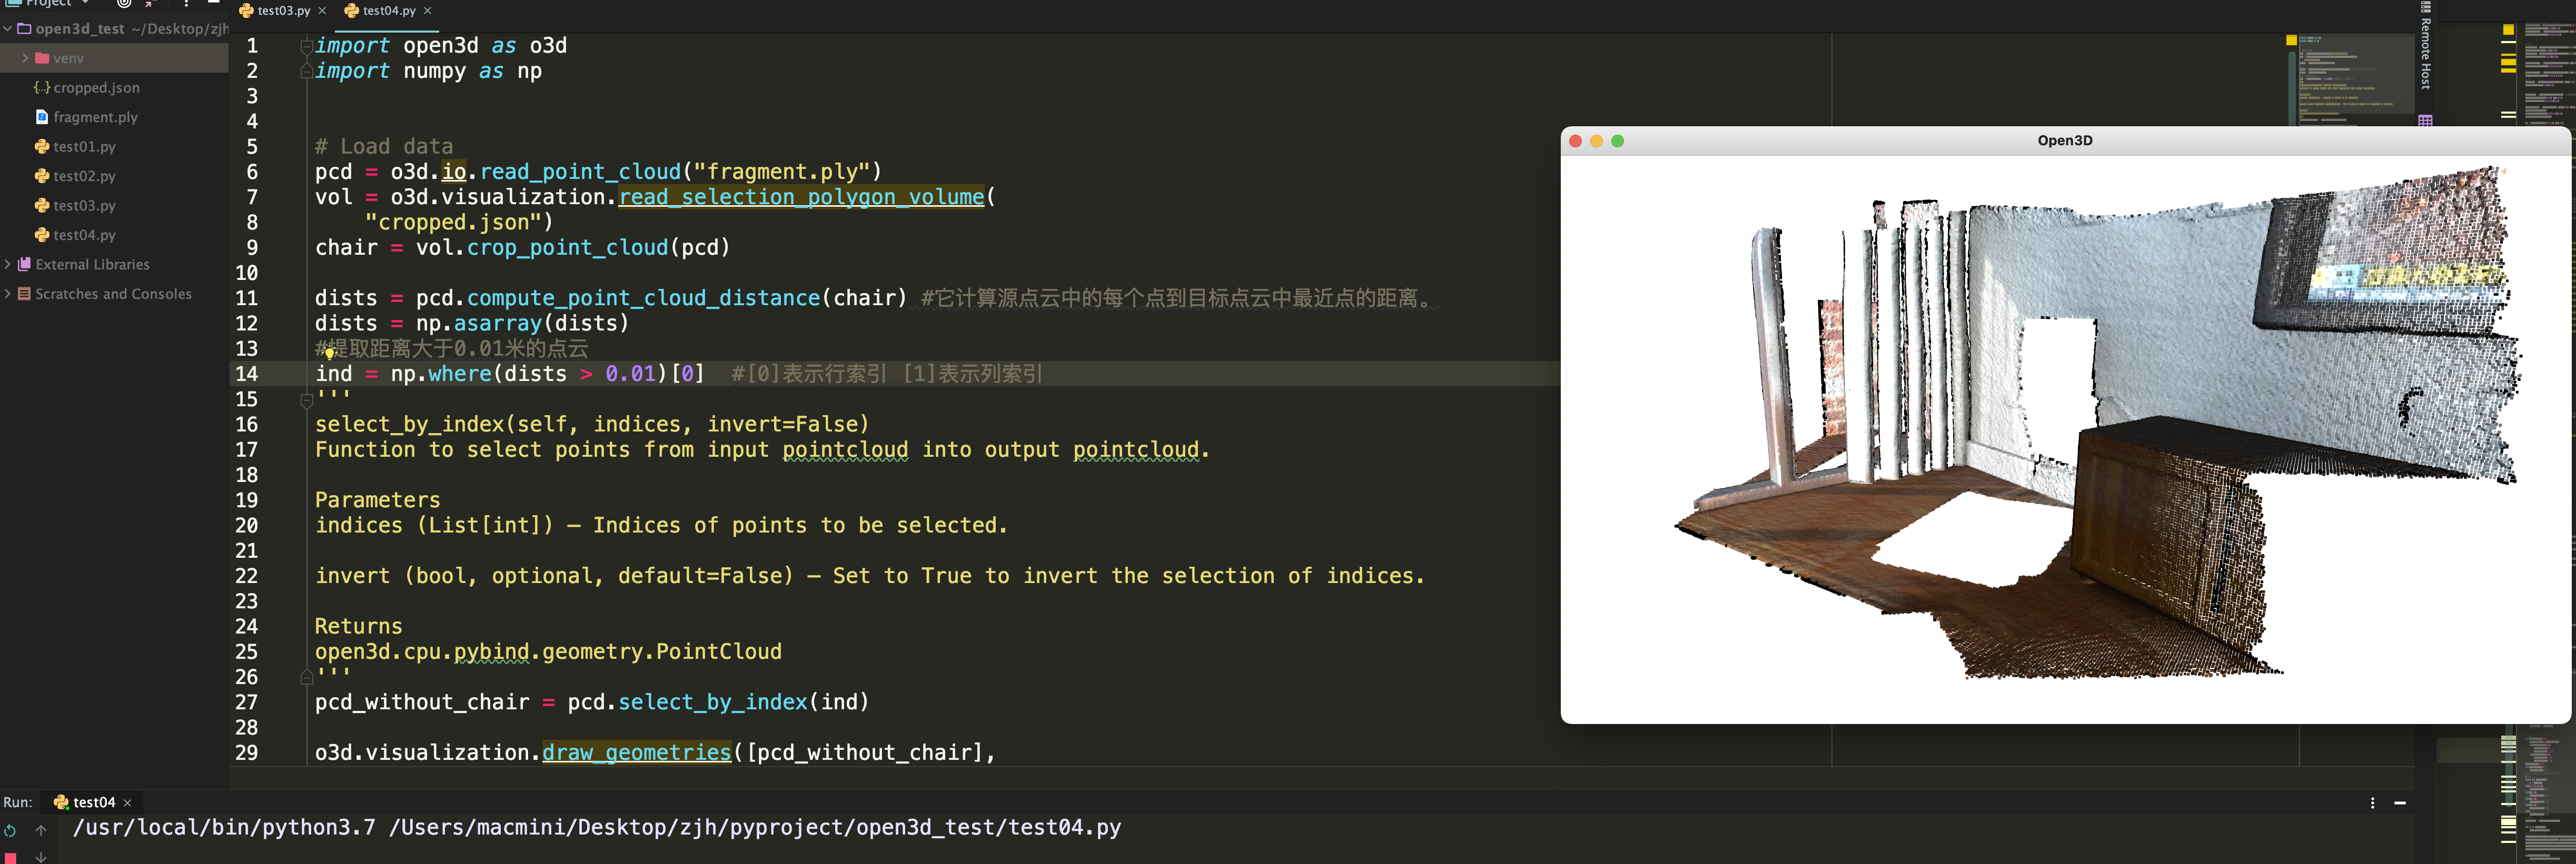Expand the venv folder
Image resolution: width=2576 pixels, height=864 pixels.
click(25, 58)
